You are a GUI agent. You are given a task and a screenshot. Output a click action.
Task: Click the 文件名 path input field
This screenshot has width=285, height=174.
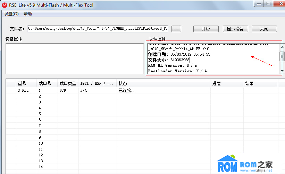point(98,29)
